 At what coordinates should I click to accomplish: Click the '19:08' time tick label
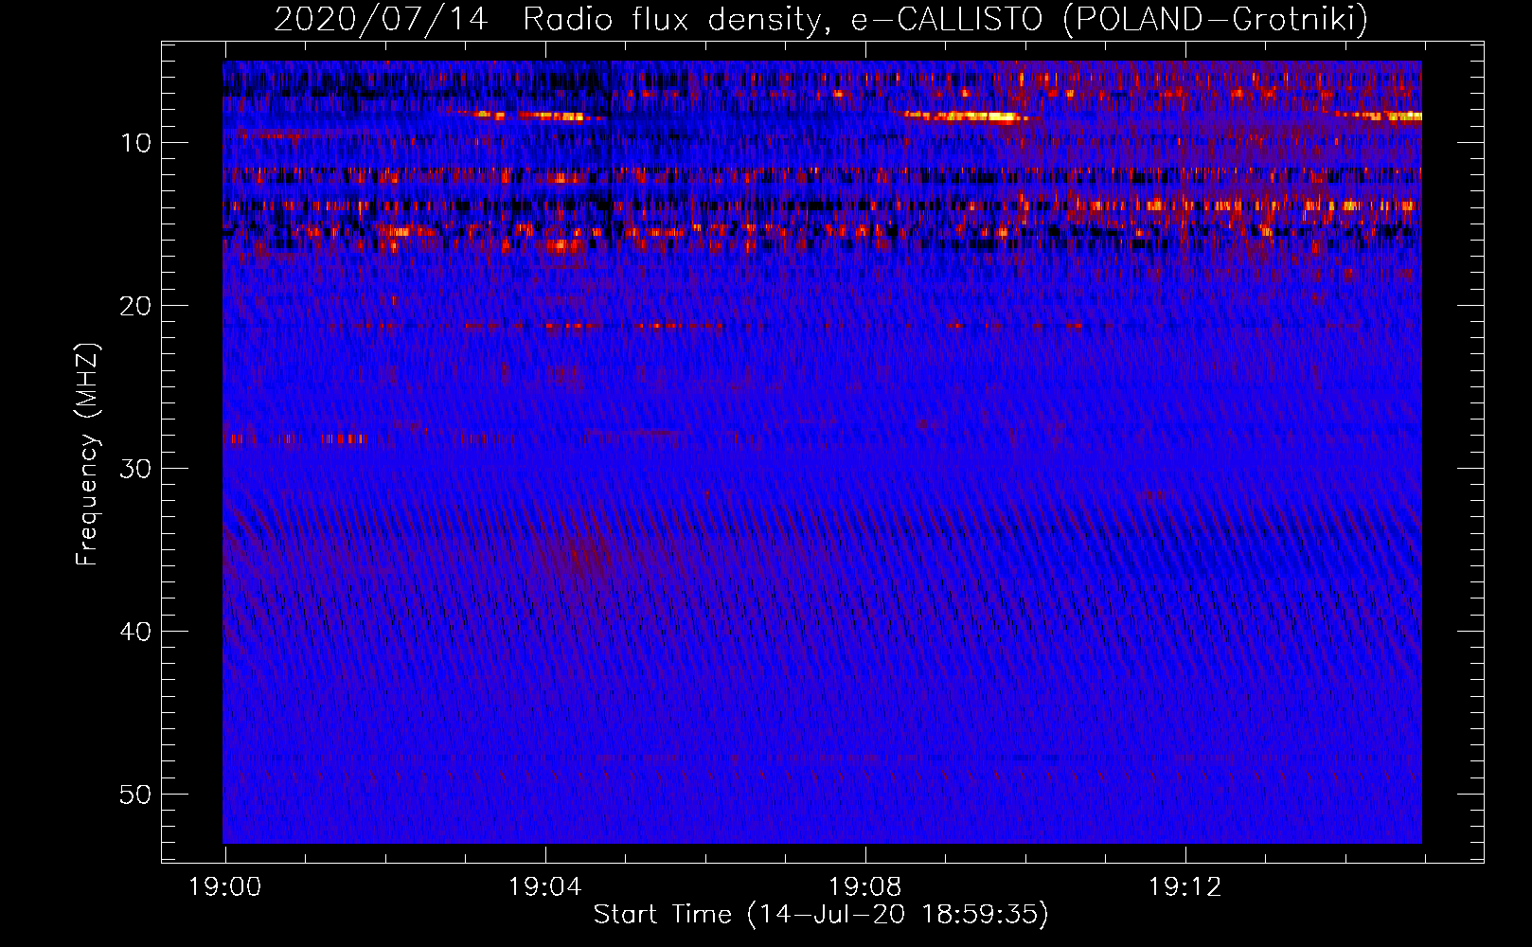pos(864,887)
